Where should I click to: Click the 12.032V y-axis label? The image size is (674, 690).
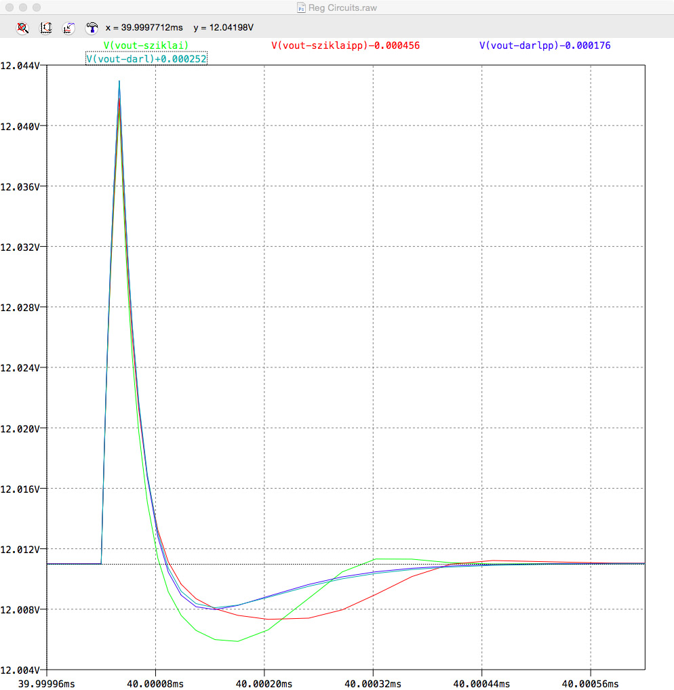click(x=20, y=247)
